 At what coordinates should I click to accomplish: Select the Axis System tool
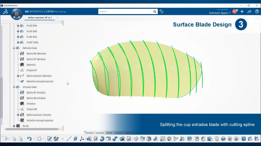82,139
